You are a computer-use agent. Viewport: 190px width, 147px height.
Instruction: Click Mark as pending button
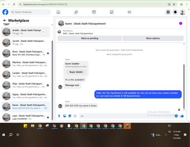pos(90,38)
